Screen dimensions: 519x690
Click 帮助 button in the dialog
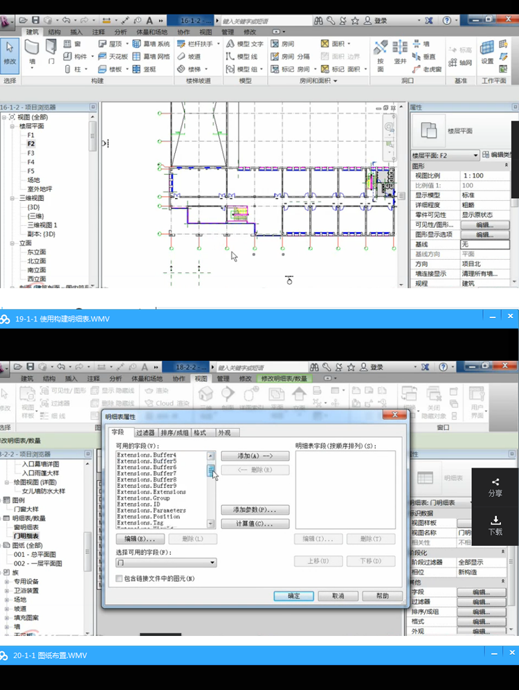click(x=382, y=596)
